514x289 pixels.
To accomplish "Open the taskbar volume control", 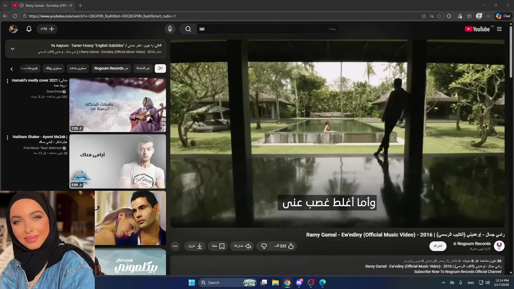I will (487, 283).
